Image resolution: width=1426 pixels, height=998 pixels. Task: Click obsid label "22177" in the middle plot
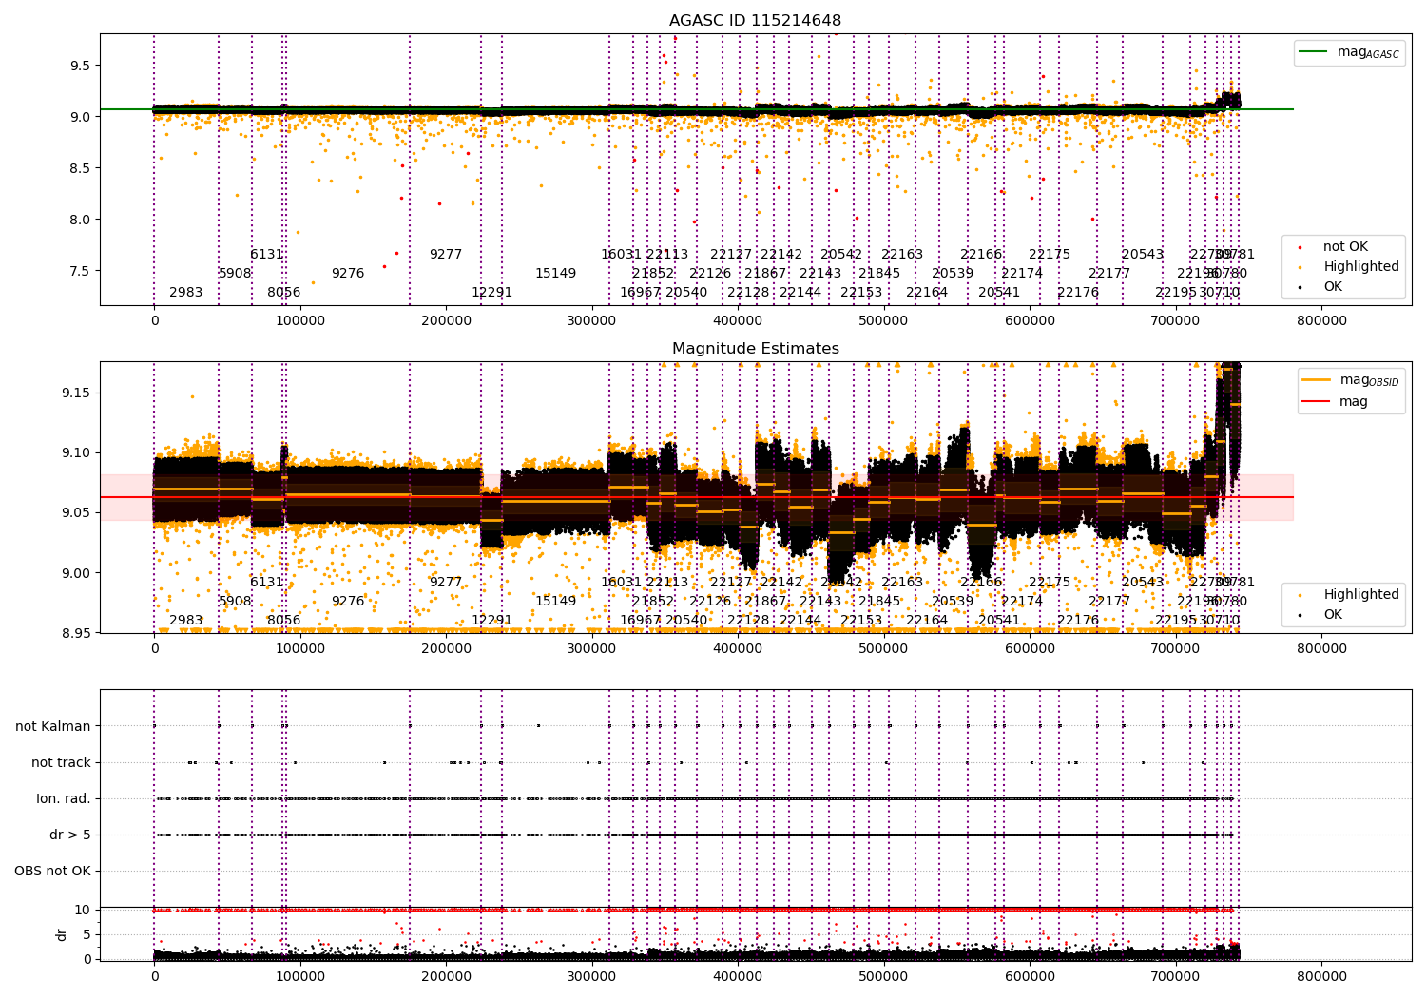[1109, 602]
